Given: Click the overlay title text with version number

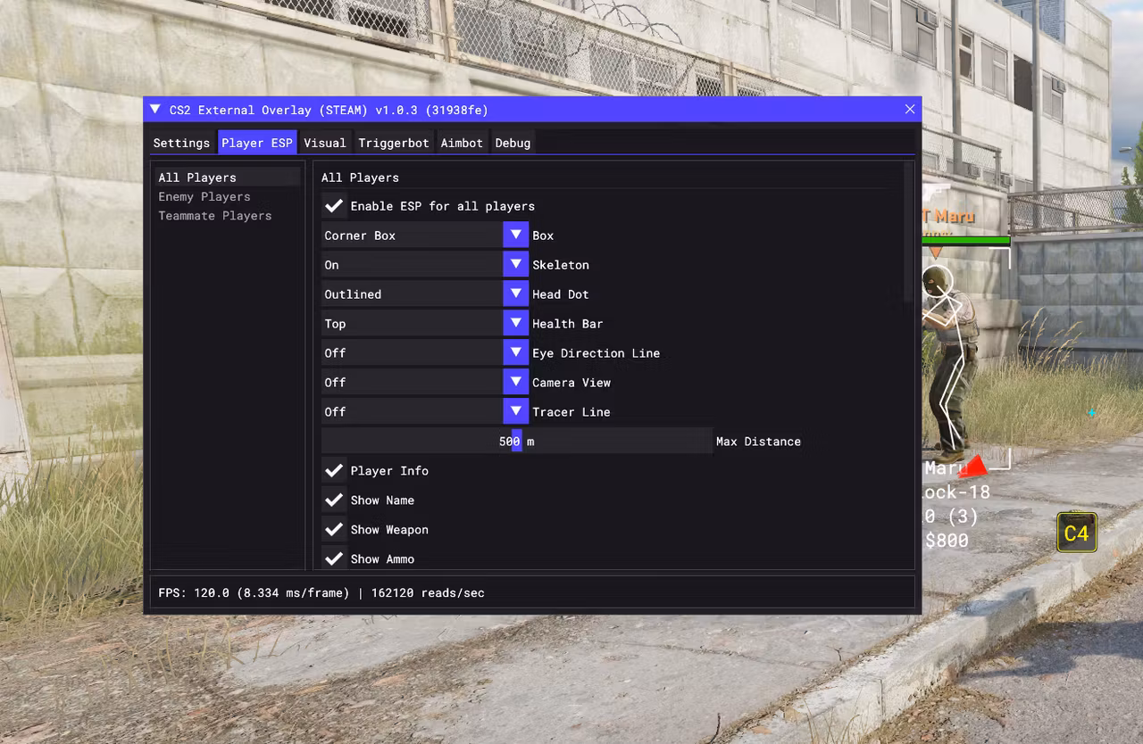Looking at the screenshot, I should 330,110.
